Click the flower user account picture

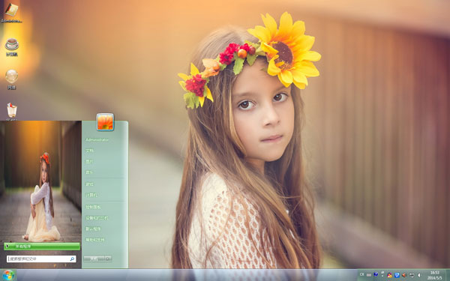click(x=105, y=122)
